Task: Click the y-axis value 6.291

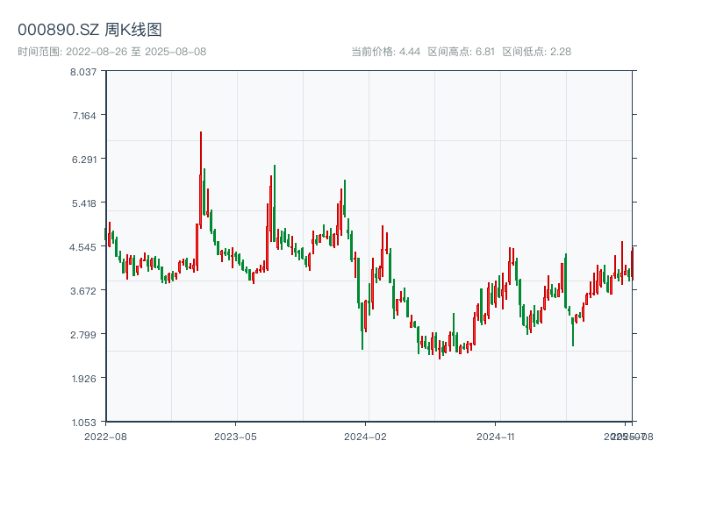Action: click(84, 160)
